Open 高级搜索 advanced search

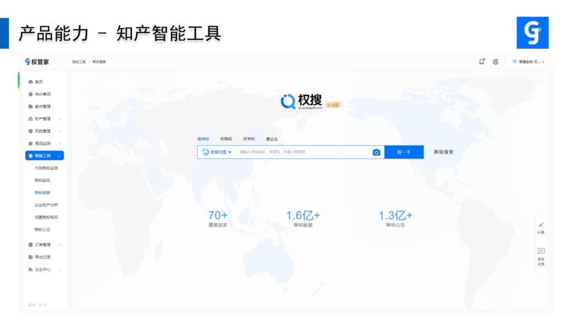(x=443, y=152)
